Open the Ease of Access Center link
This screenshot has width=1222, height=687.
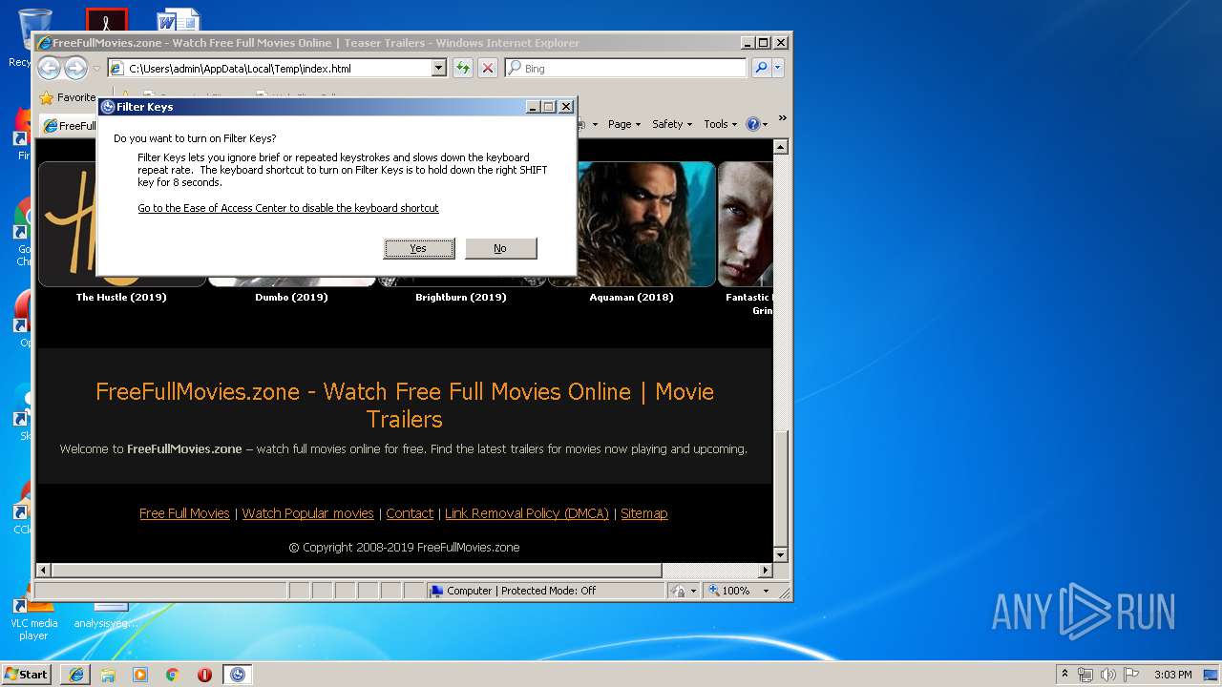point(288,208)
